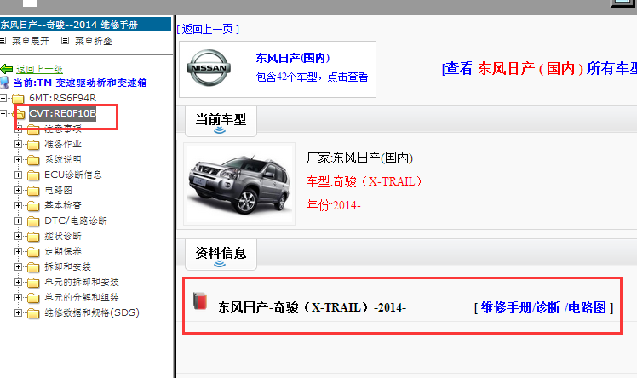Open 查看 东风日产(国内) 所有车型 link

(539, 68)
